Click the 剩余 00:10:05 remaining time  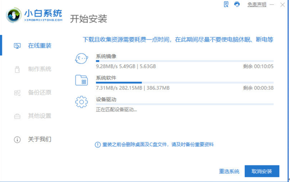point(258,67)
